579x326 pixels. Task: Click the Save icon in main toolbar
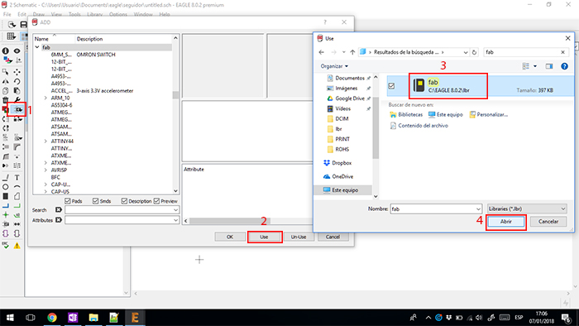coord(24,25)
